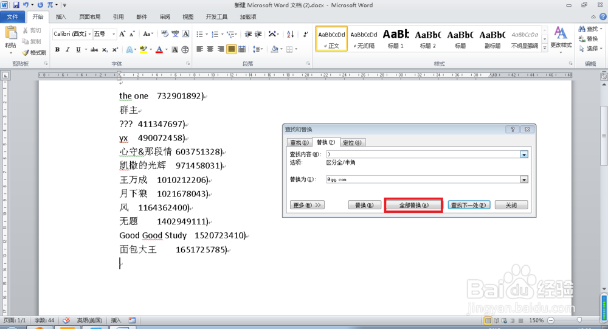Click the Grow Font icon
This screenshot has height=329, width=608.
(x=122, y=34)
